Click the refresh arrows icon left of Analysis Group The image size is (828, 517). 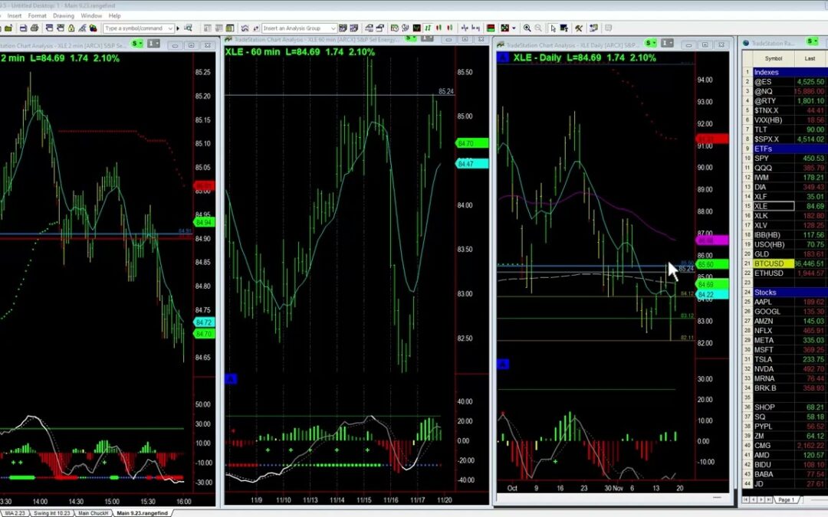click(255, 28)
